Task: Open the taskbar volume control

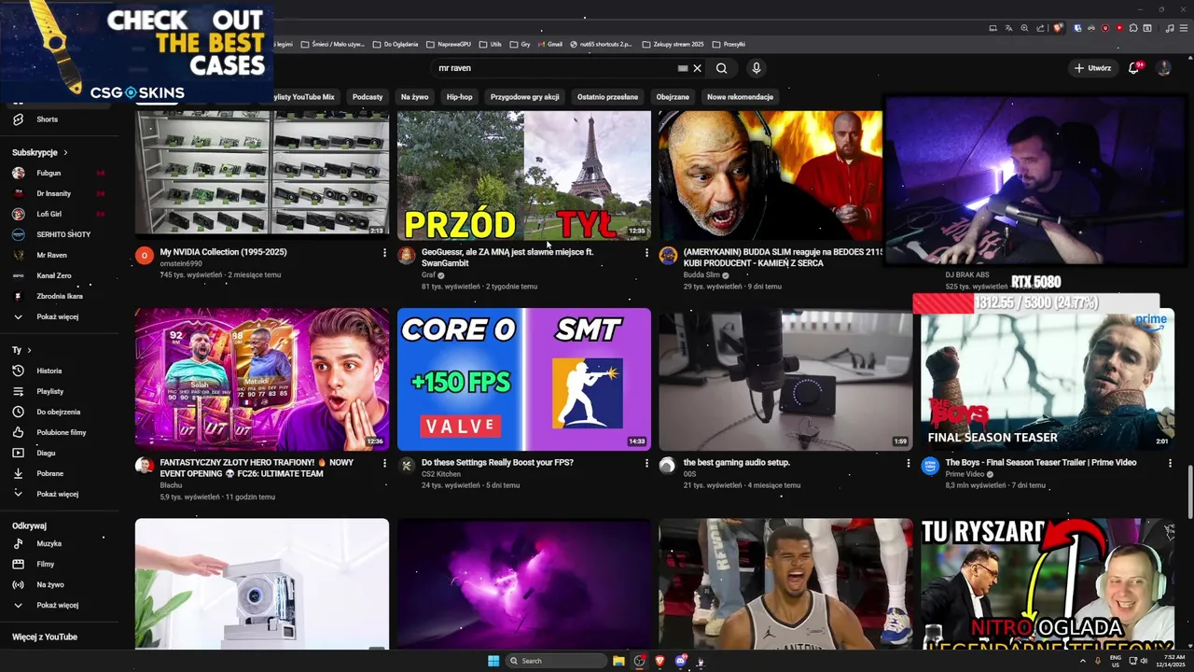Action: click(x=1144, y=661)
